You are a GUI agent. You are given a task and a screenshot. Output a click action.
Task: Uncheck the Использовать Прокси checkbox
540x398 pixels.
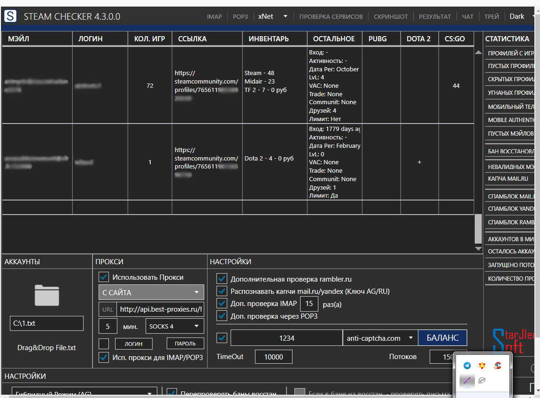pos(104,277)
